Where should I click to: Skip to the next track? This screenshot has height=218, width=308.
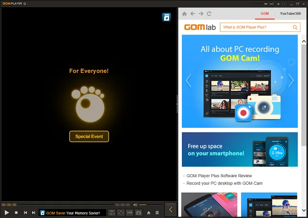[34, 213]
